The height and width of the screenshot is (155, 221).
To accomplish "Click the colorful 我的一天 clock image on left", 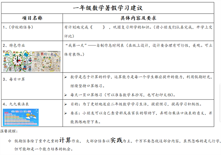I will (x=17, y=61).
